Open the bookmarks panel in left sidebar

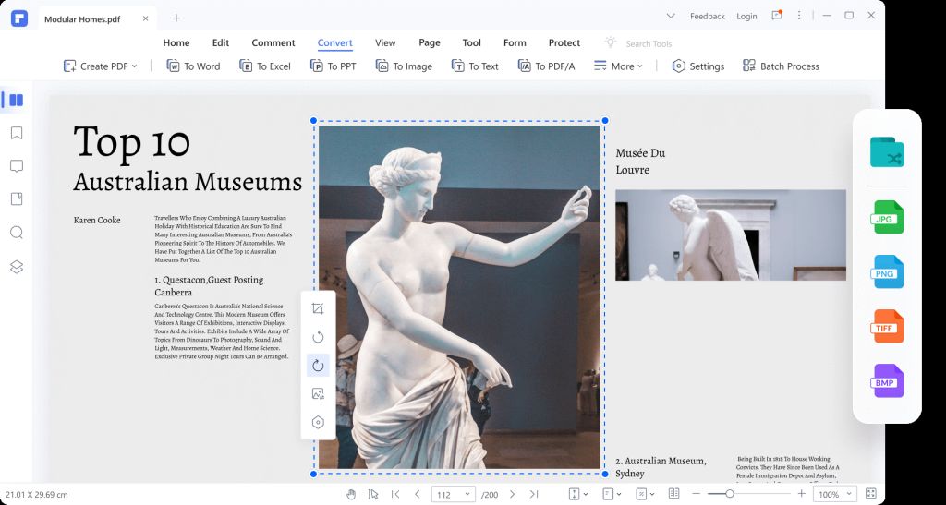(16, 133)
